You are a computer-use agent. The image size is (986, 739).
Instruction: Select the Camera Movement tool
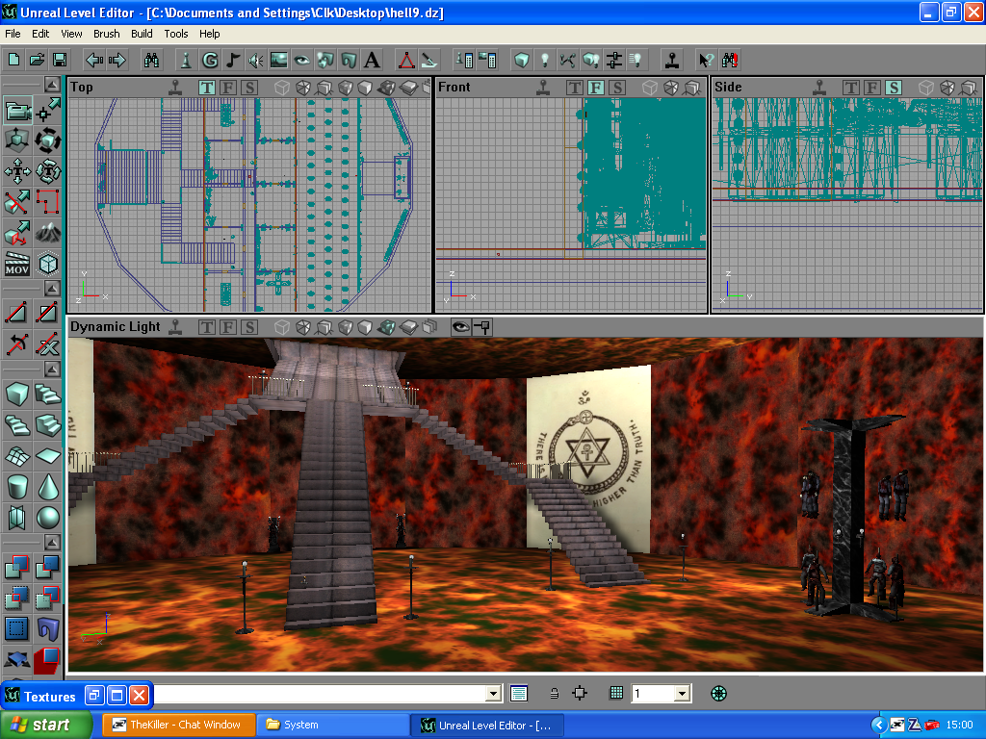(x=17, y=112)
